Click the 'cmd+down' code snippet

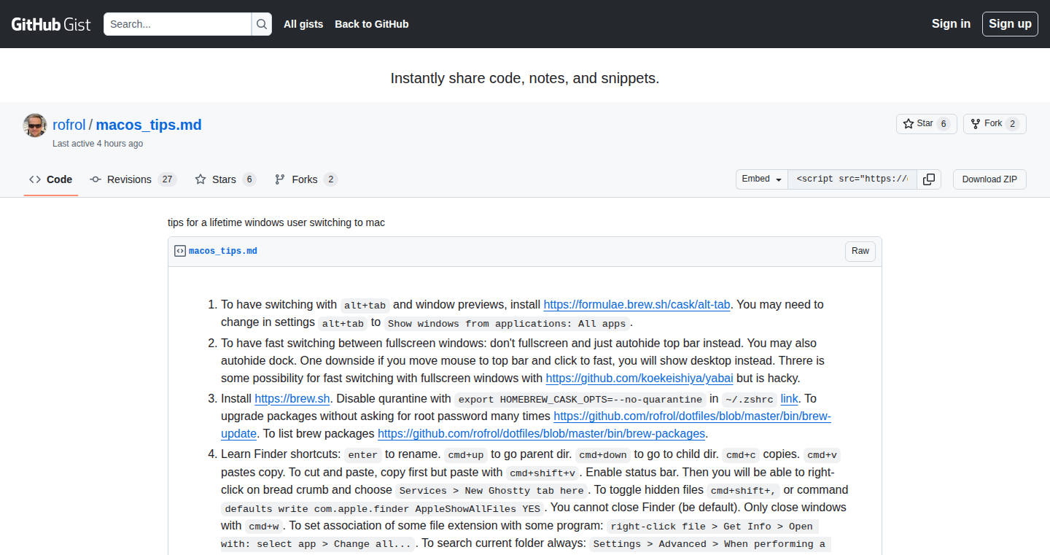[x=603, y=455]
